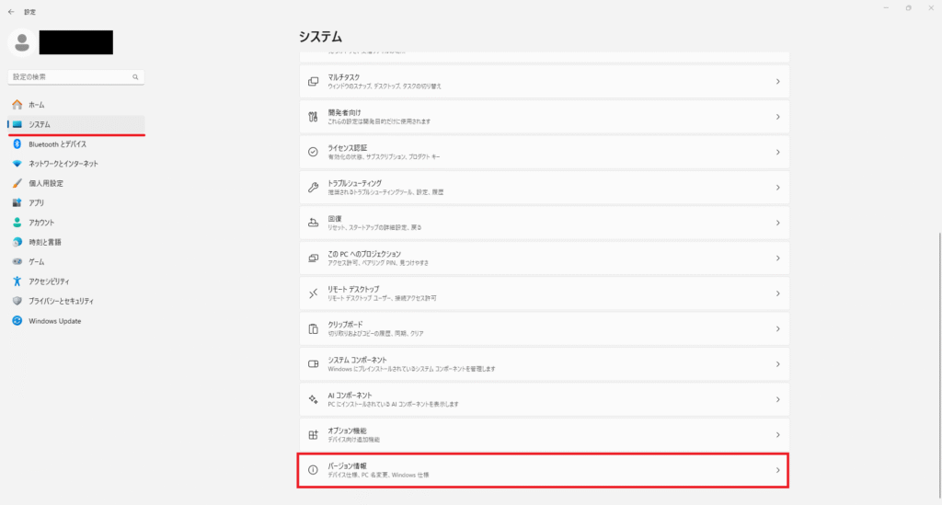Click the 設定の検索 search field
Screen dimensions: 942x505
(x=69, y=77)
